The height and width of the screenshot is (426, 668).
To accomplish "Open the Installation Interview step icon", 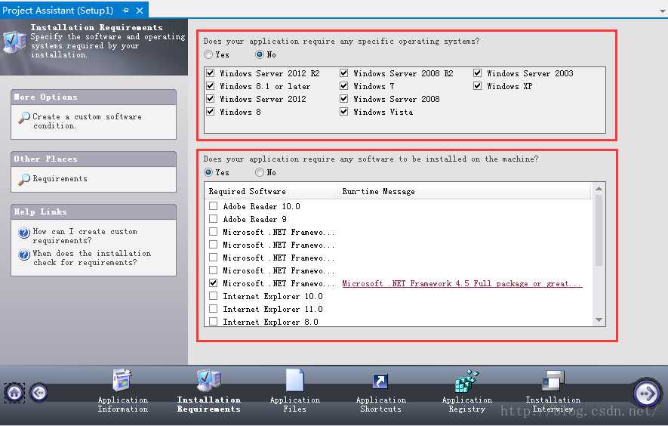I will tap(553, 381).
